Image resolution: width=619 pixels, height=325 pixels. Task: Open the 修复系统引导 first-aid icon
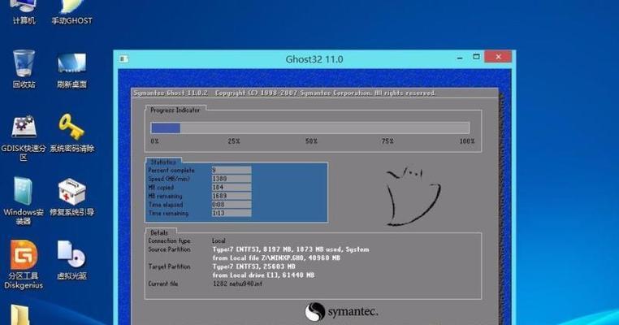[x=71, y=197]
